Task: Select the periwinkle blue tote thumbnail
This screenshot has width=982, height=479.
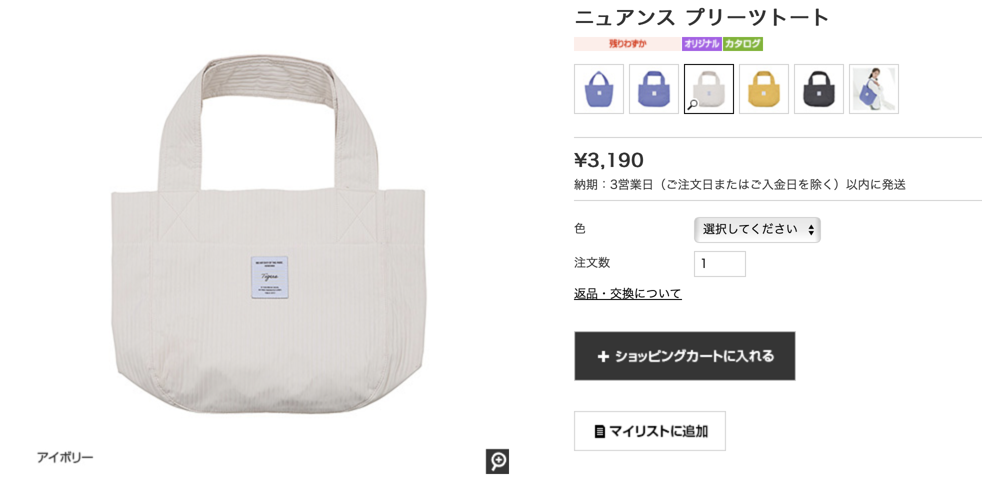Action: (653, 89)
